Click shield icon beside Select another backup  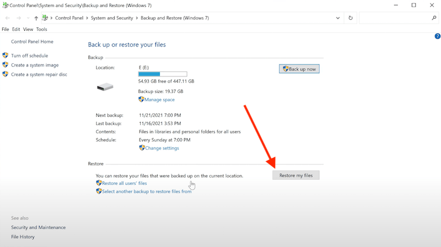(x=99, y=191)
